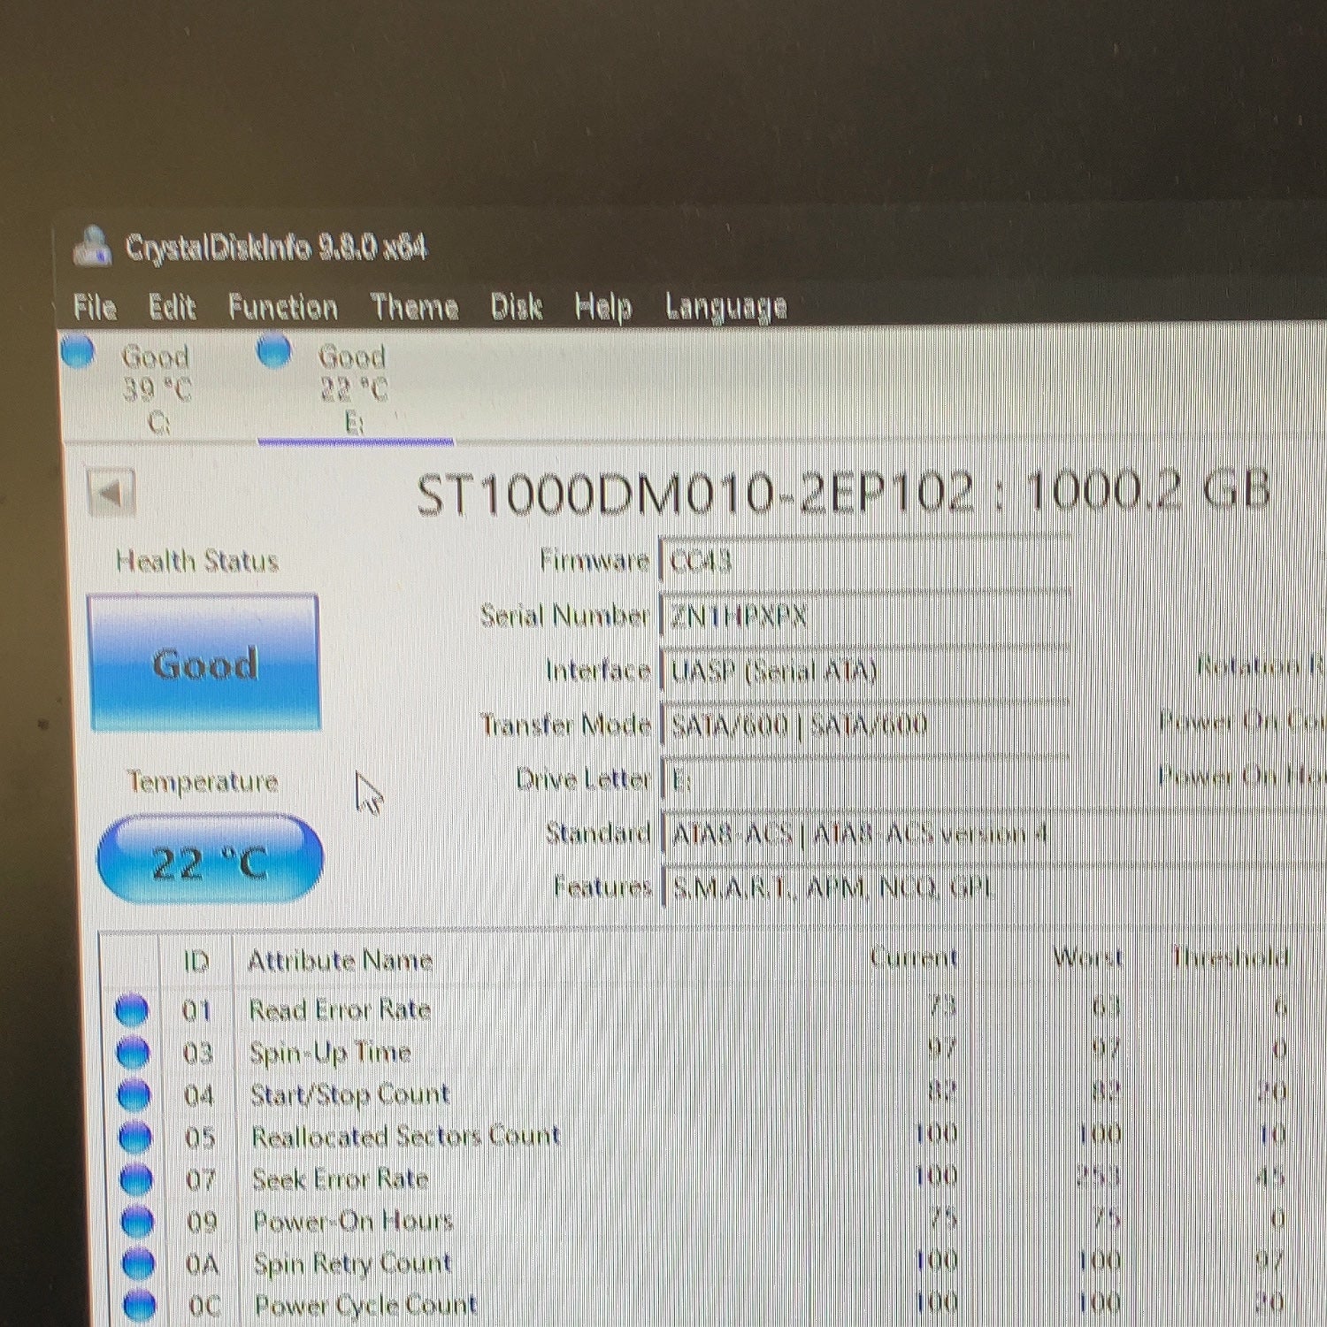Select the Spin Retry Count row text

tap(353, 1263)
